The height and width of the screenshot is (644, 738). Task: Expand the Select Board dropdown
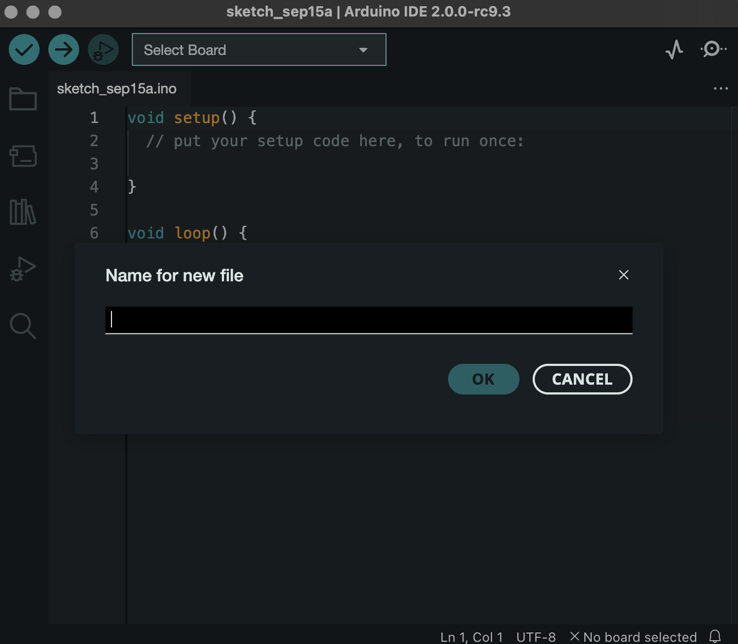(x=259, y=49)
